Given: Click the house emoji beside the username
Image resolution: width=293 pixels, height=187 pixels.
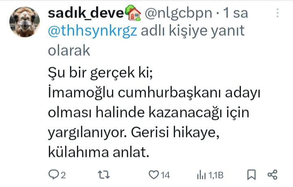Looking at the screenshot, I should tap(133, 15).
